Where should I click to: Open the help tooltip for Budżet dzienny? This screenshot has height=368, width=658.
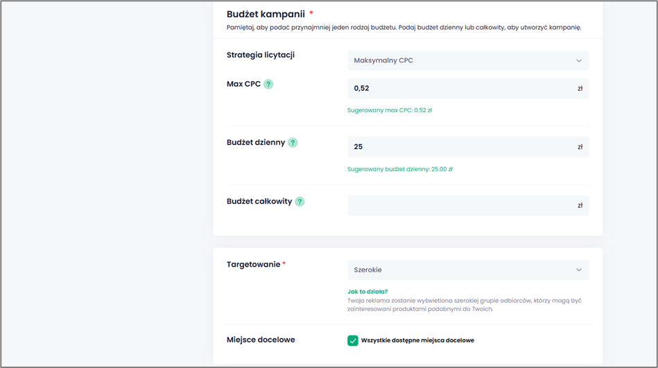point(293,143)
